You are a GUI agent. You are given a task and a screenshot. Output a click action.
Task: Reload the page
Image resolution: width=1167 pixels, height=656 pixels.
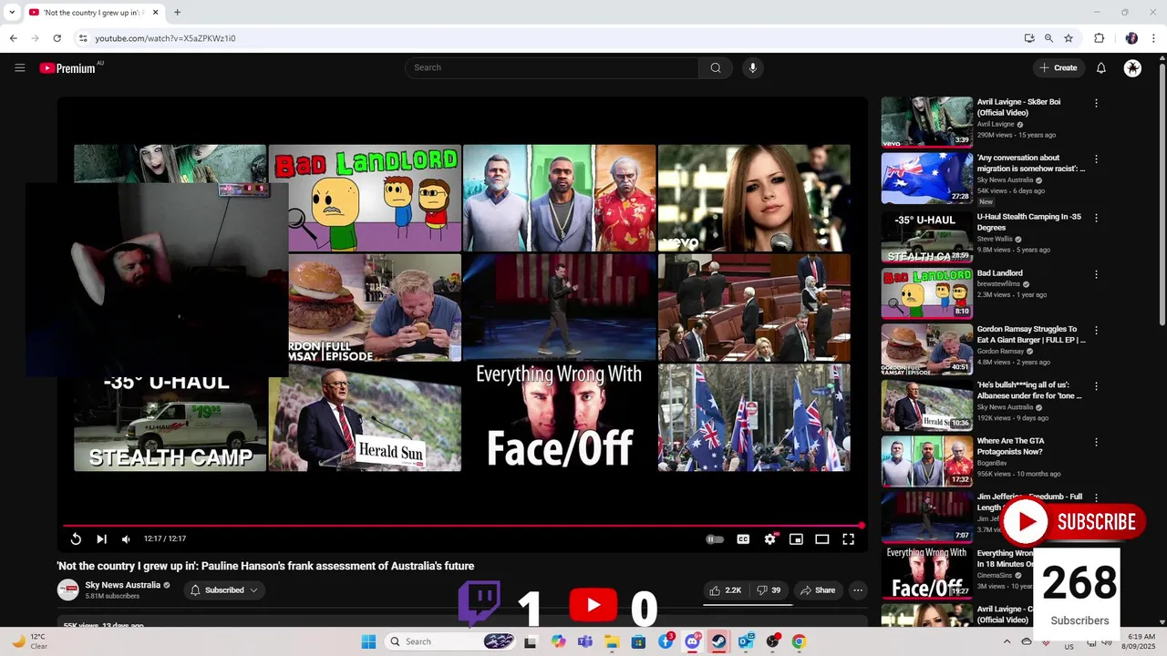57,38
